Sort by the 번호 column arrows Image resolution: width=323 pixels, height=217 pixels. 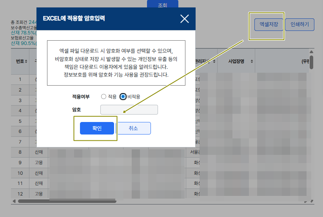[x=26, y=61]
